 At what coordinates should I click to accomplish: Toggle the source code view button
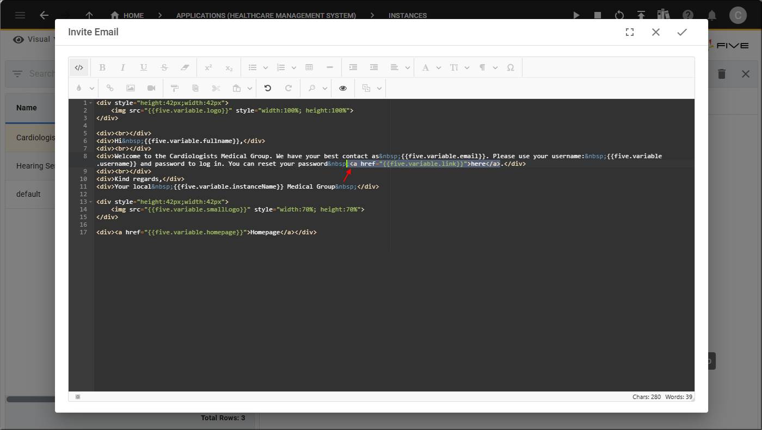79,67
